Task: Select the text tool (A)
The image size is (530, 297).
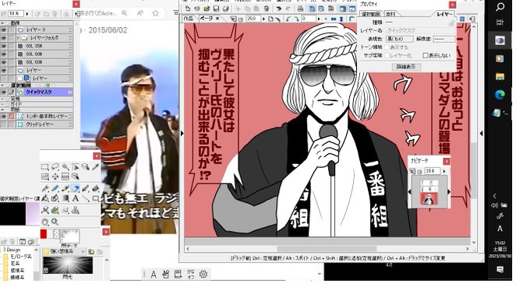Action: pyautogui.click(x=76, y=198)
